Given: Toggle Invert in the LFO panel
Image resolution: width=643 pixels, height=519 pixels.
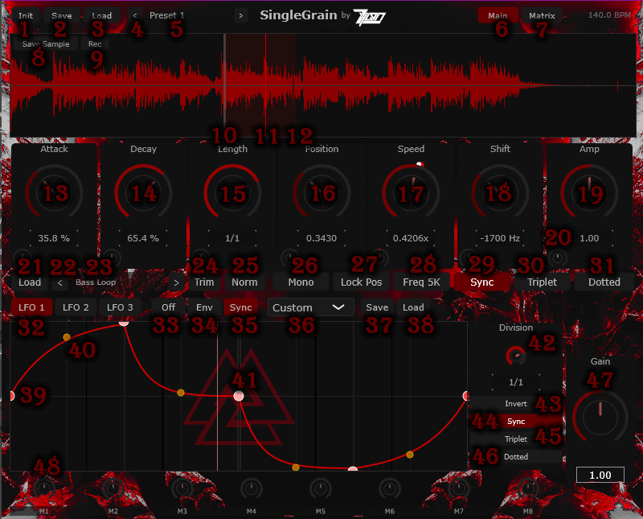Looking at the screenshot, I should (x=515, y=403).
